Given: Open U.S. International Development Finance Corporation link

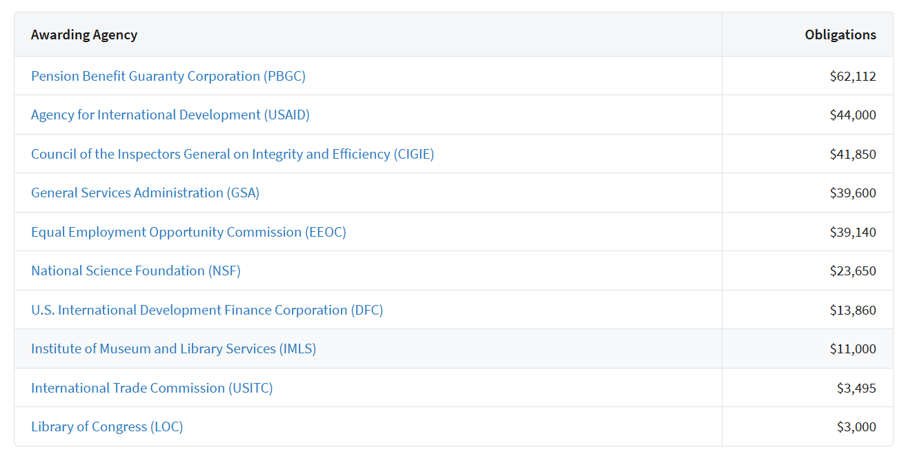Looking at the screenshot, I should point(206,311).
